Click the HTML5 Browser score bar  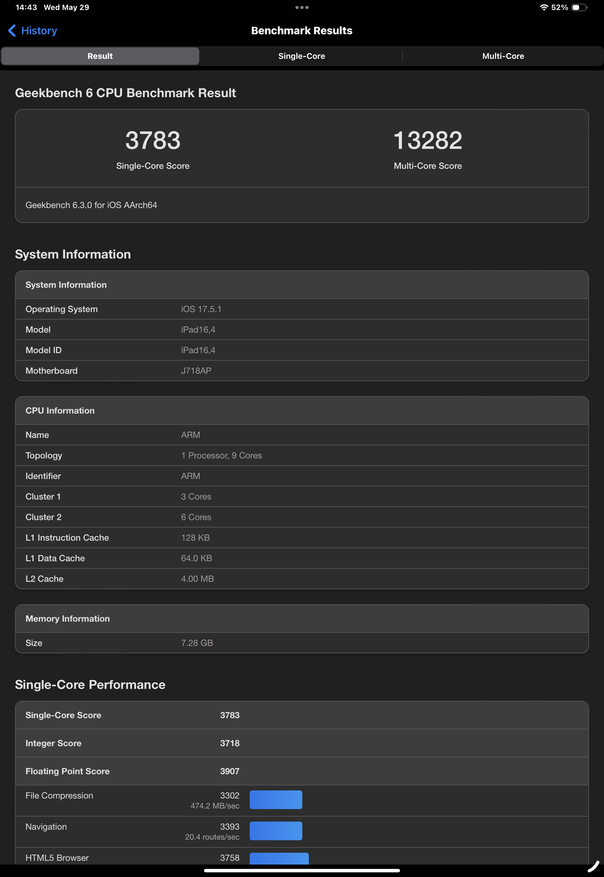click(x=279, y=858)
